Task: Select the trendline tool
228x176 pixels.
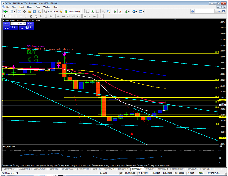Action: pos(26,16)
